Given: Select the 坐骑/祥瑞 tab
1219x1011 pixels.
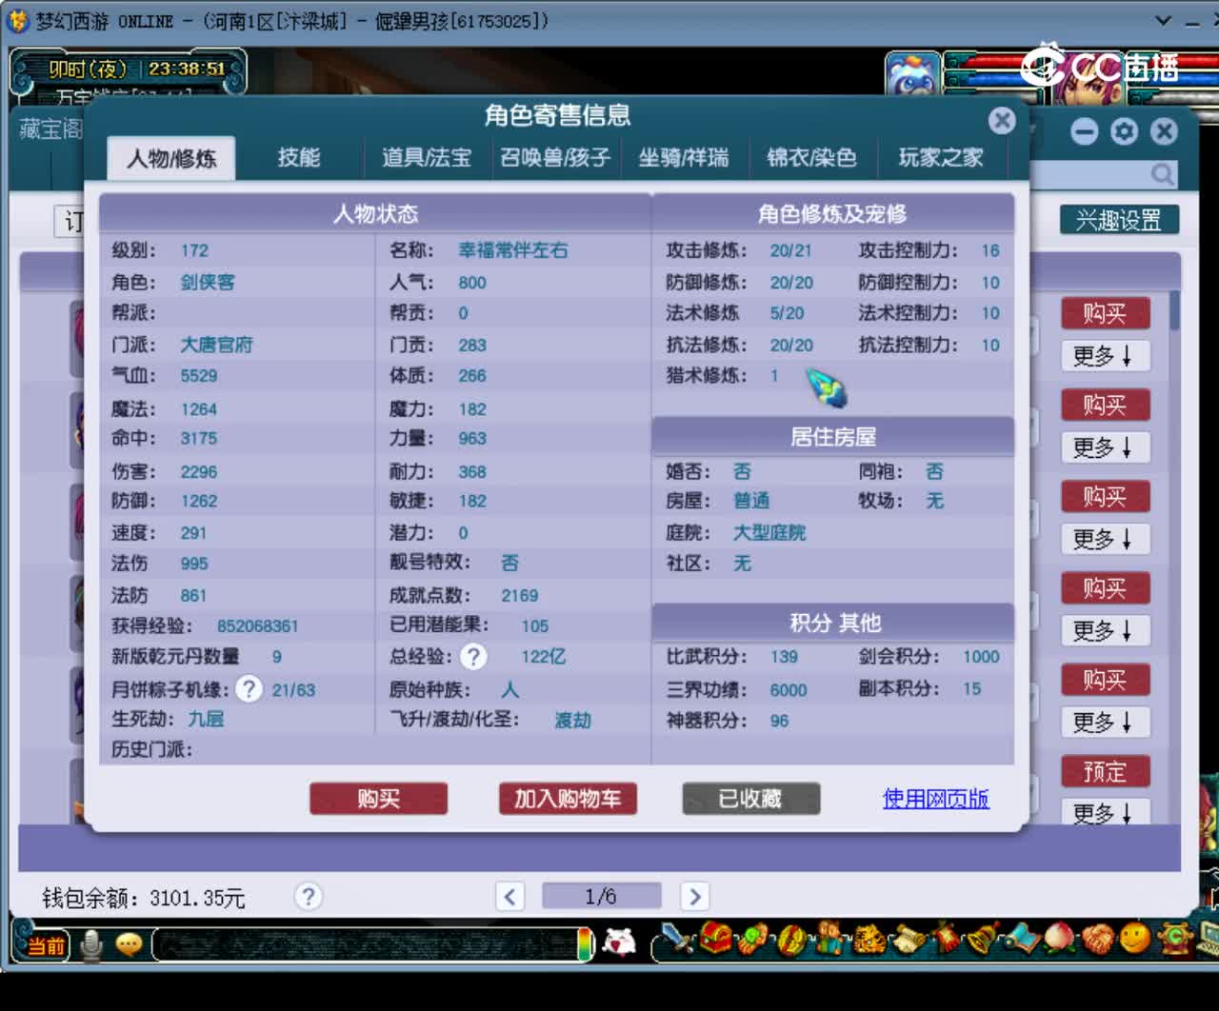Looking at the screenshot, I should 684,158.
